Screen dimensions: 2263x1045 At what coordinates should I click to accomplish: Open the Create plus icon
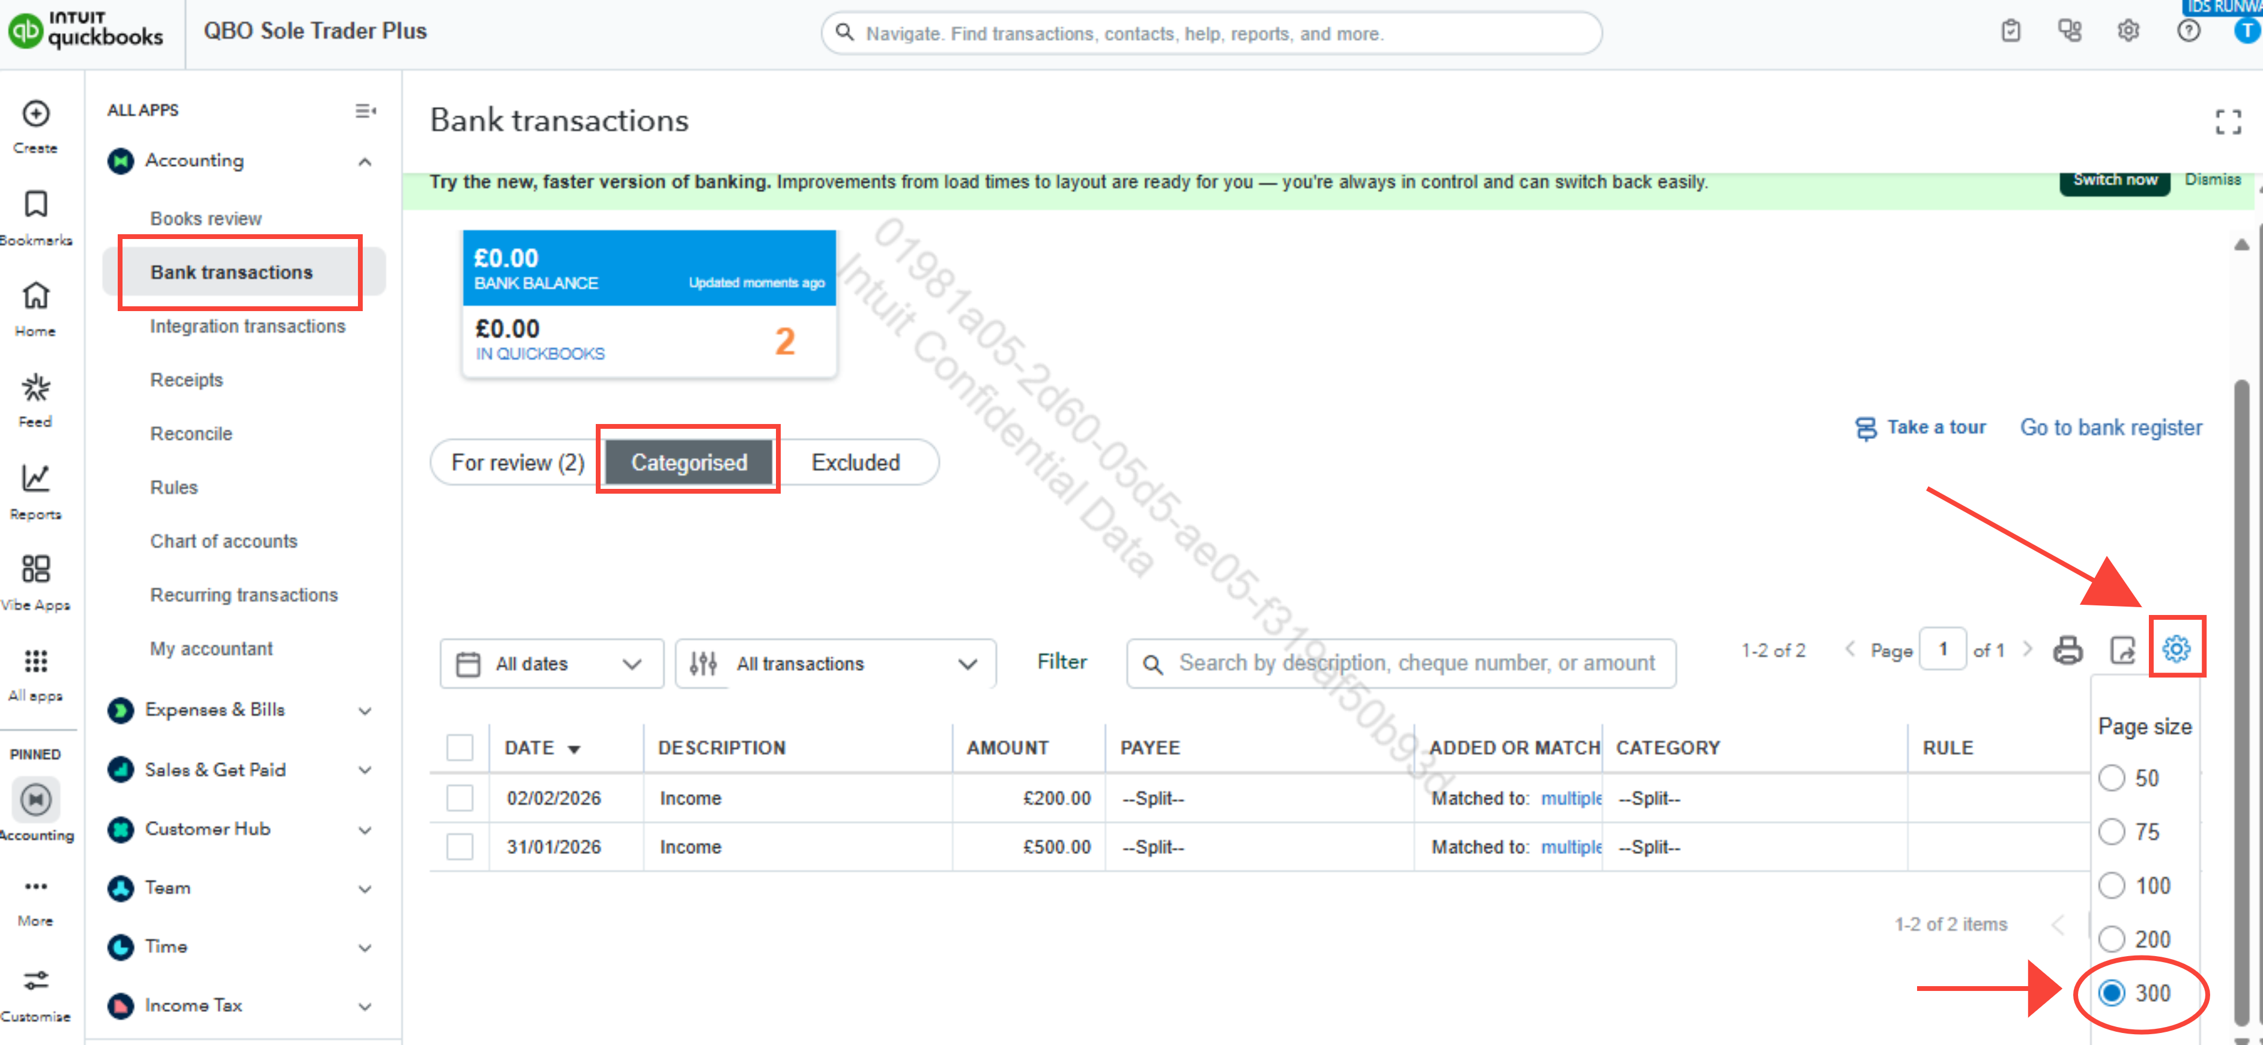tap(35, 114)
